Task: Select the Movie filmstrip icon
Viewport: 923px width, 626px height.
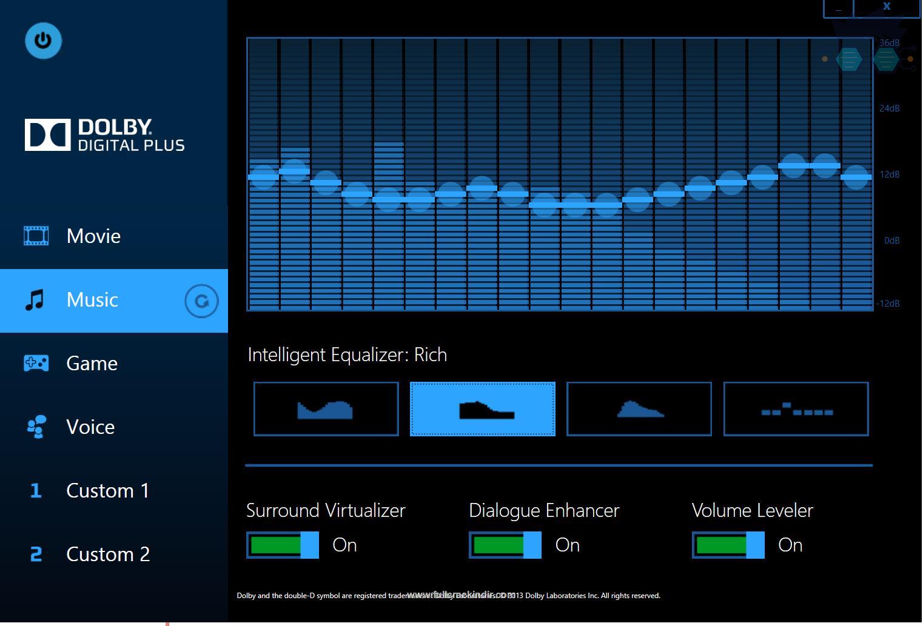Action: [36, 236]
